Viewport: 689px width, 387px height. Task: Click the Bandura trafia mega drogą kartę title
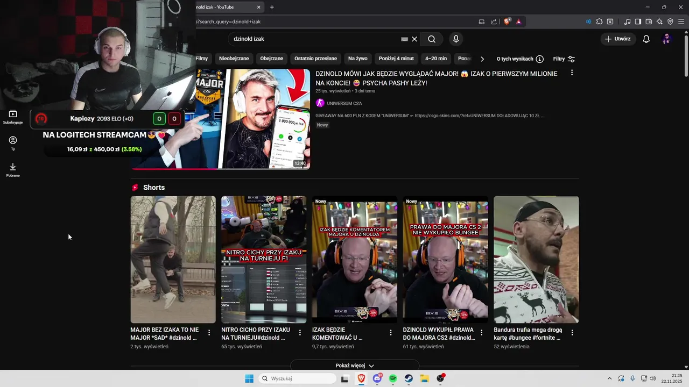point(528,334)
